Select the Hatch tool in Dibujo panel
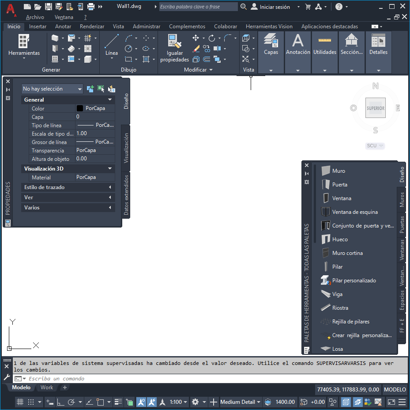The image size is (410, 410). tap(146, 59)
